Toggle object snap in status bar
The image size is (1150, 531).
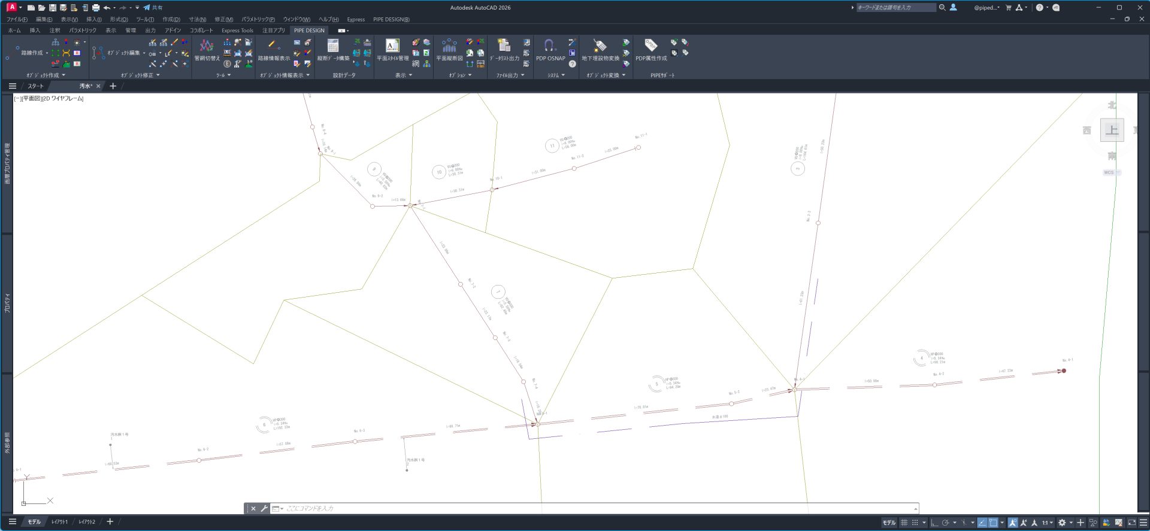pyautogui.click(x=993, y=523)
